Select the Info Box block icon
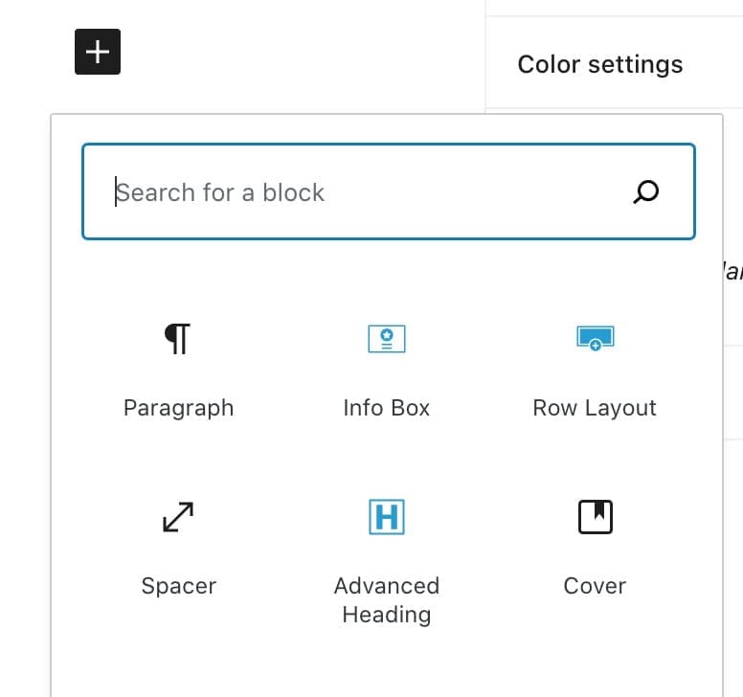Screen dimensions: 743x697 pyautogui.click(x=387, y=339)
